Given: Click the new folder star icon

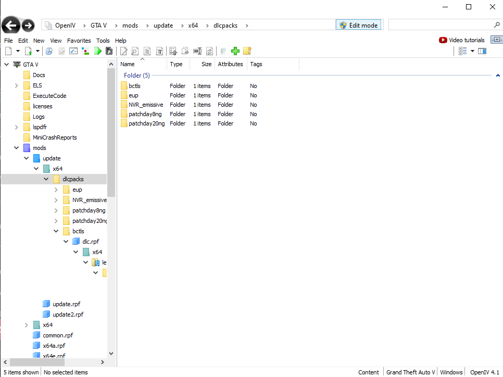Looking at the screenshot, I should coord(247,51).
